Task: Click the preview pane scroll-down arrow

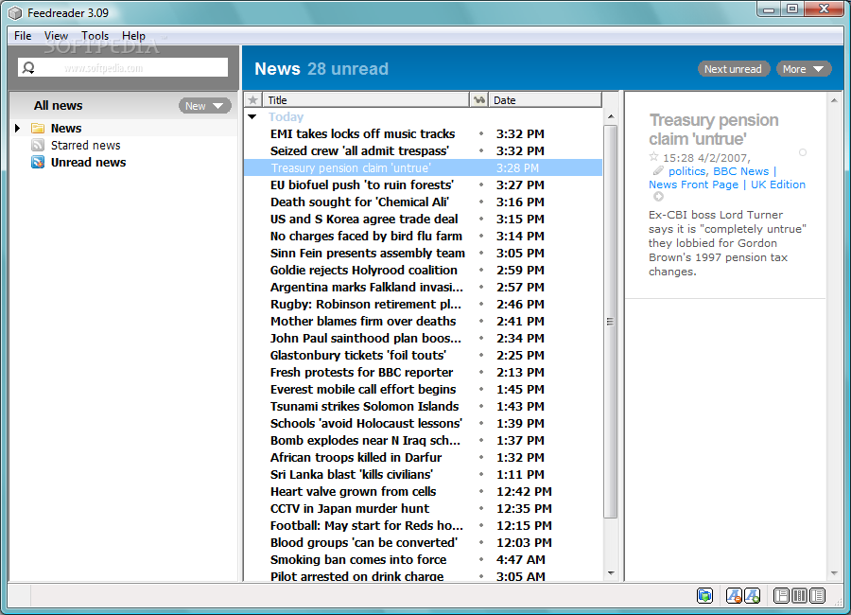Action: pyautogui.click(x=834, y=573)
